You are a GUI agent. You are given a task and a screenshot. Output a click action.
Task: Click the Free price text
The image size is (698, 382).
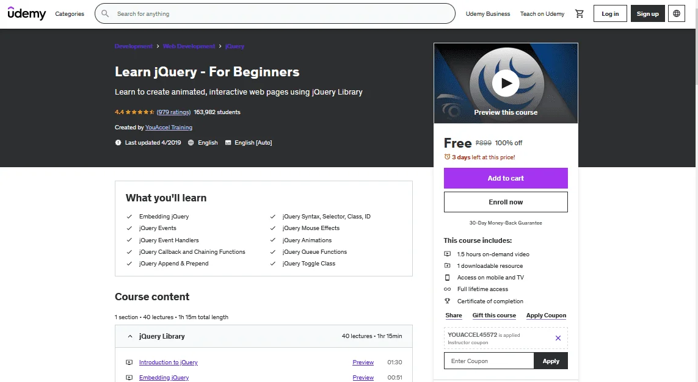(x=457, y=143)
